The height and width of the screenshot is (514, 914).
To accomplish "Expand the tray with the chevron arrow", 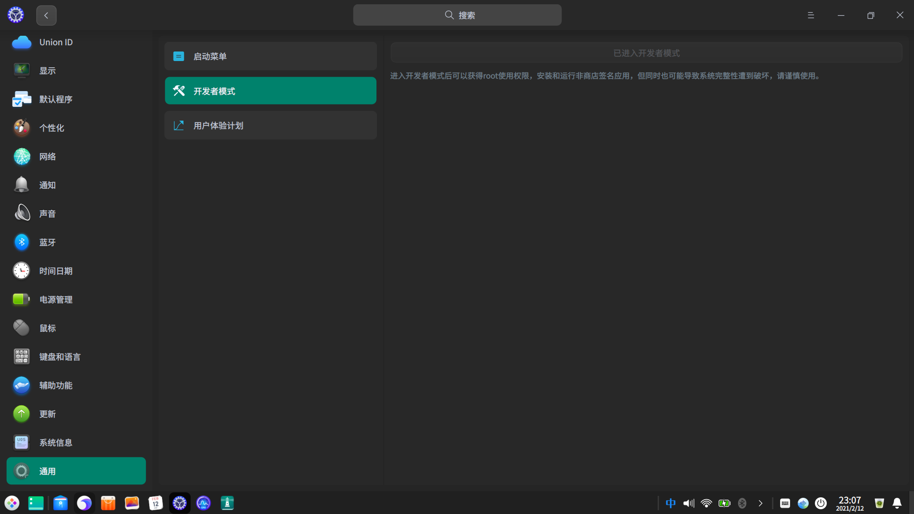I will pos(761,503).
